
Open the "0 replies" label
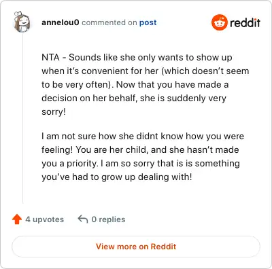[x=108, y=219]
